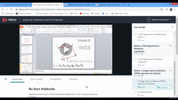
Task: Check lecture 6 Kapanış Notları
Action: pos(135,92)
